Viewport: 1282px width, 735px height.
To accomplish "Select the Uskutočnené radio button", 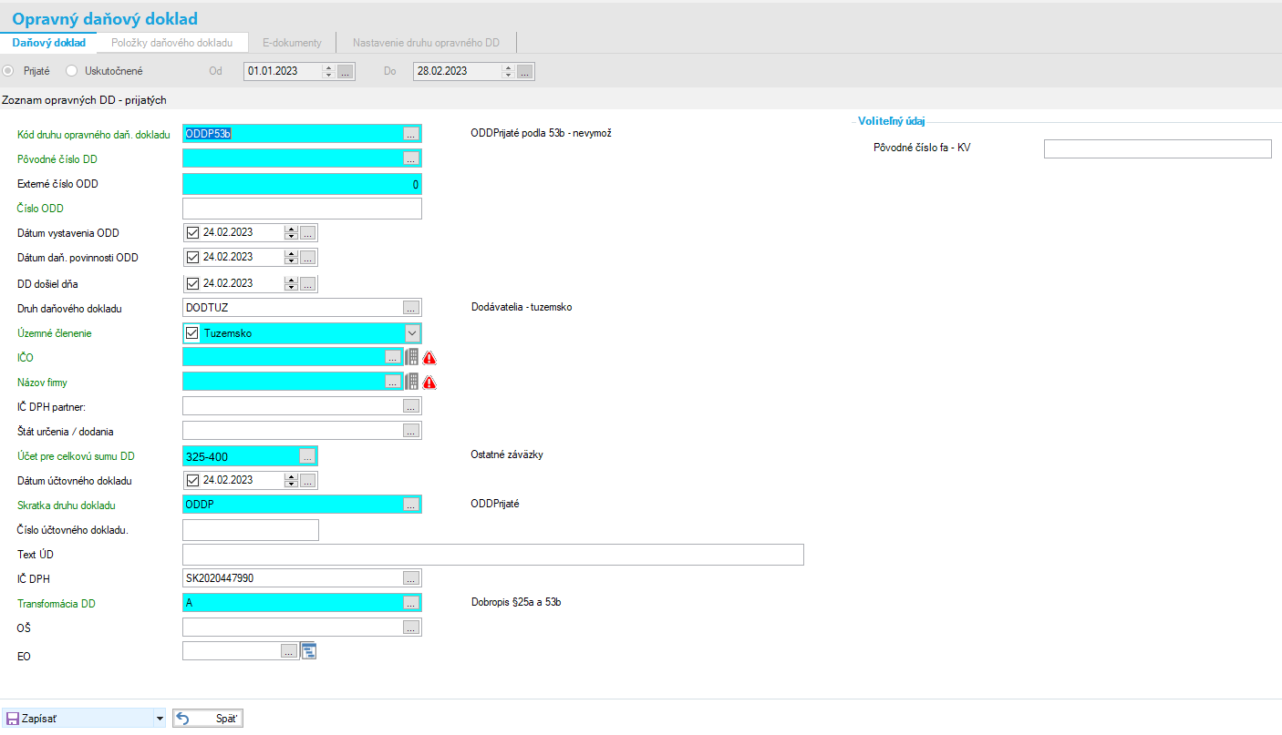I will coord(72,71).
